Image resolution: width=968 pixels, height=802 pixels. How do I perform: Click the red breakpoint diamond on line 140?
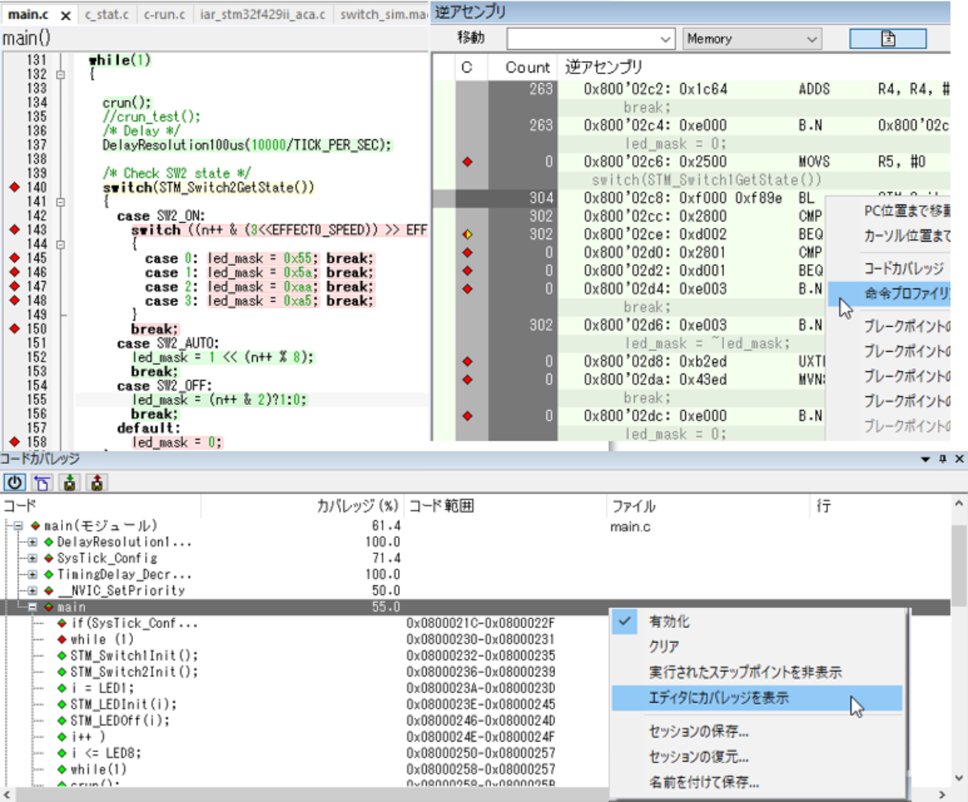pyautogui.click(x=13, y=188)
